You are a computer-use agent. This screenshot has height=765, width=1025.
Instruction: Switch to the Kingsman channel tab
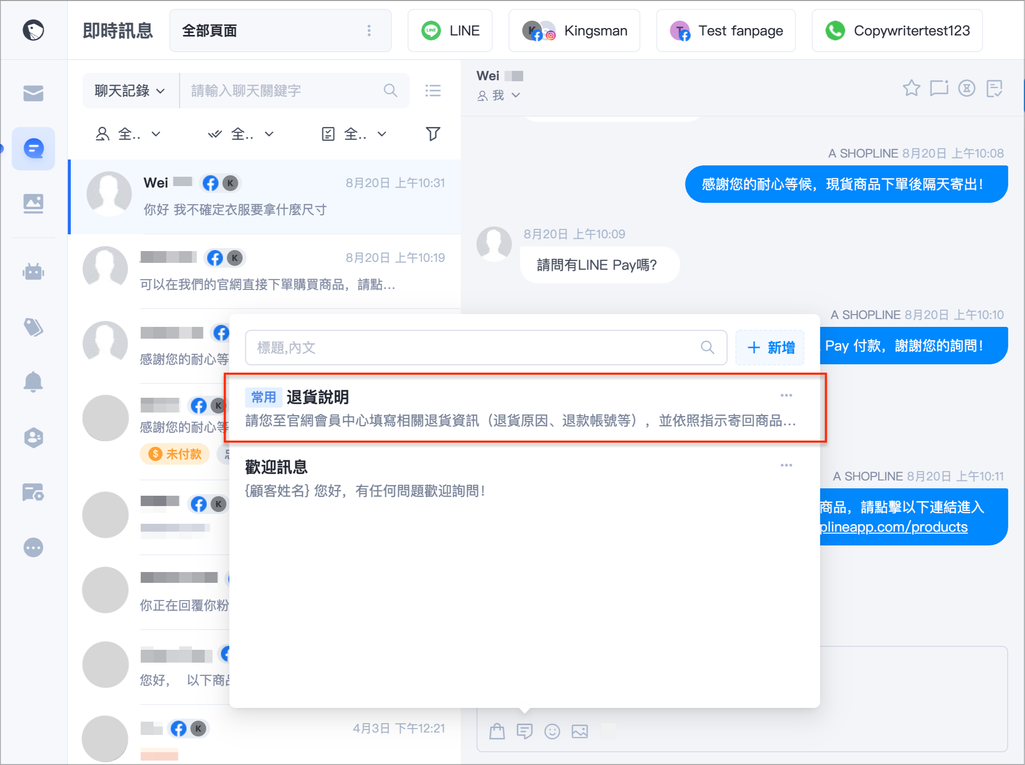[574, 31]
